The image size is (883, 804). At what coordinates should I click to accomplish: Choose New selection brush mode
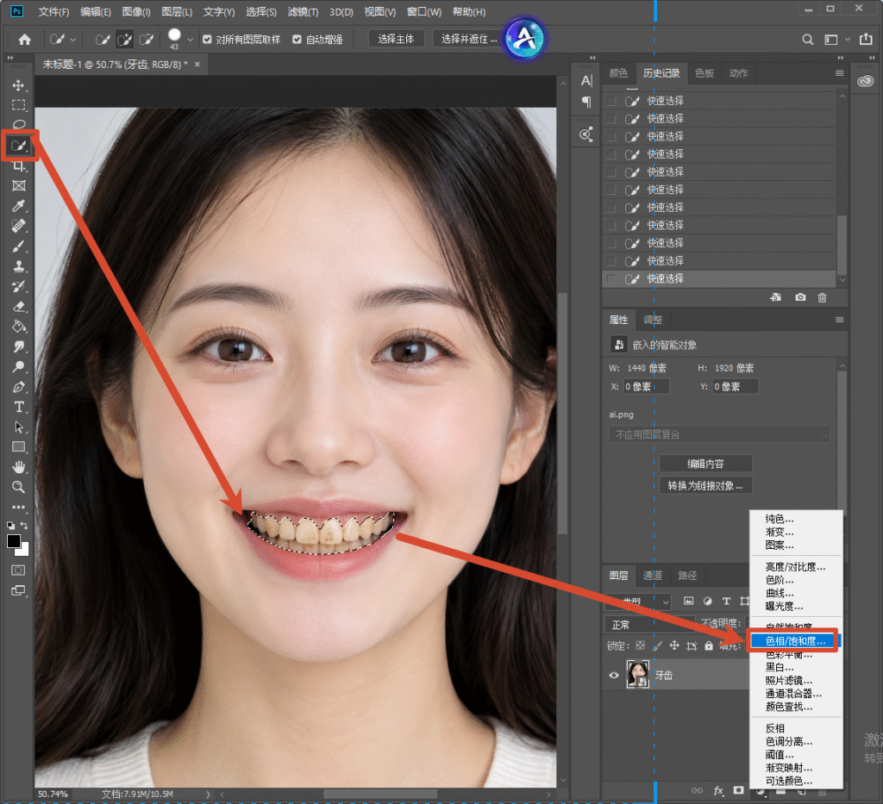tap(102, 40)
